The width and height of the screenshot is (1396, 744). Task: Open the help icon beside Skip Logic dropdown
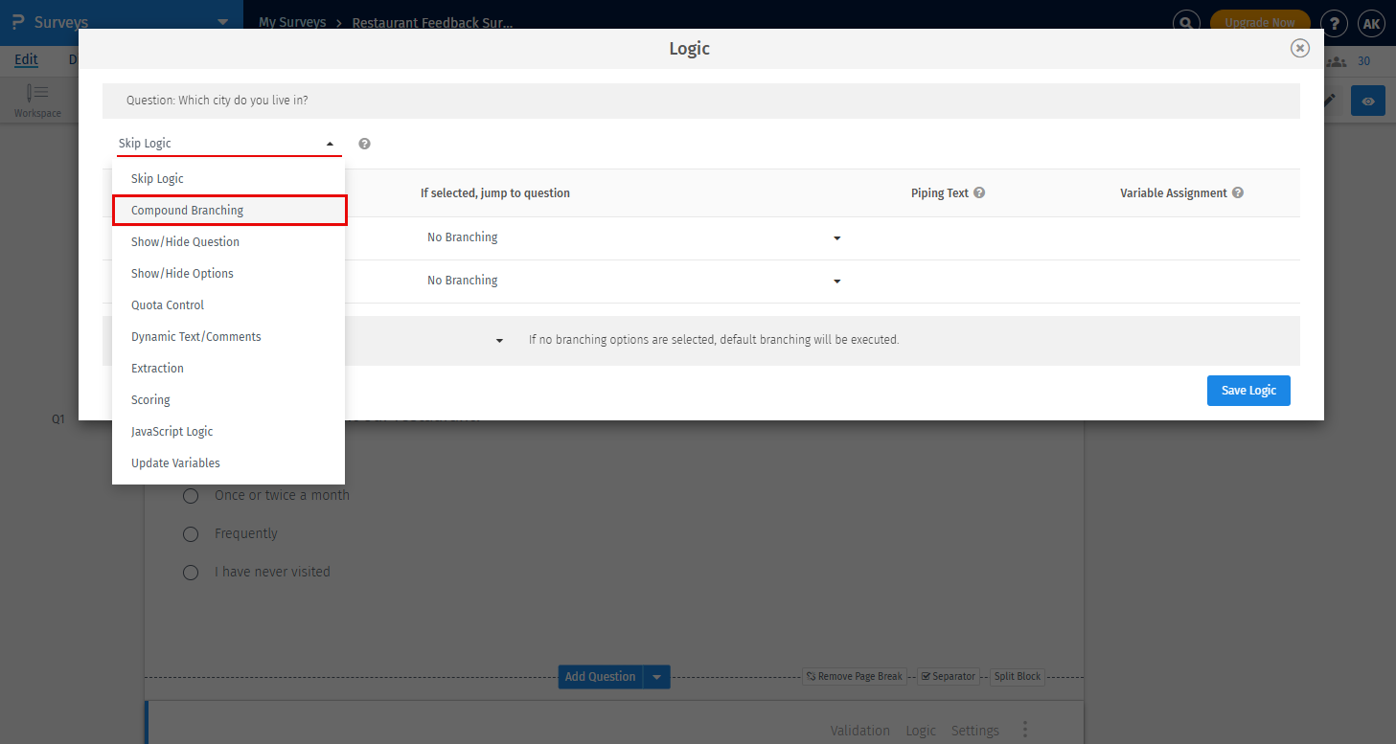tap(364, 142)
